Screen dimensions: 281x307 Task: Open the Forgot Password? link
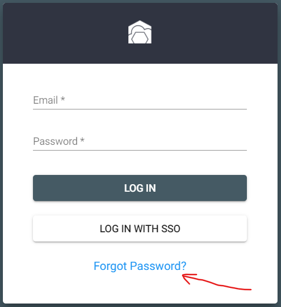tap(140, 266)
